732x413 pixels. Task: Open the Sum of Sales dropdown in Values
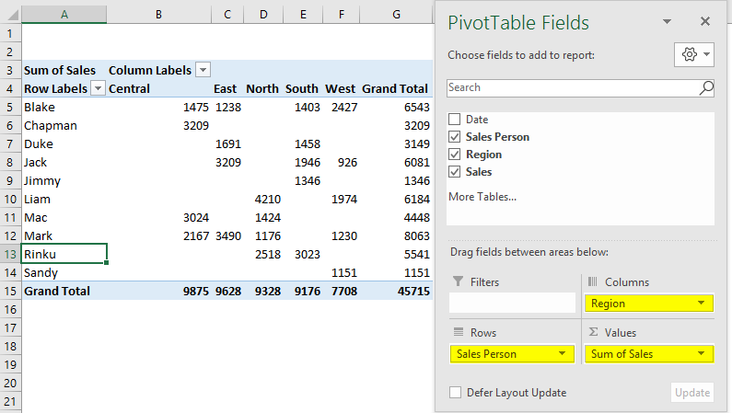(x=702, y=353)
